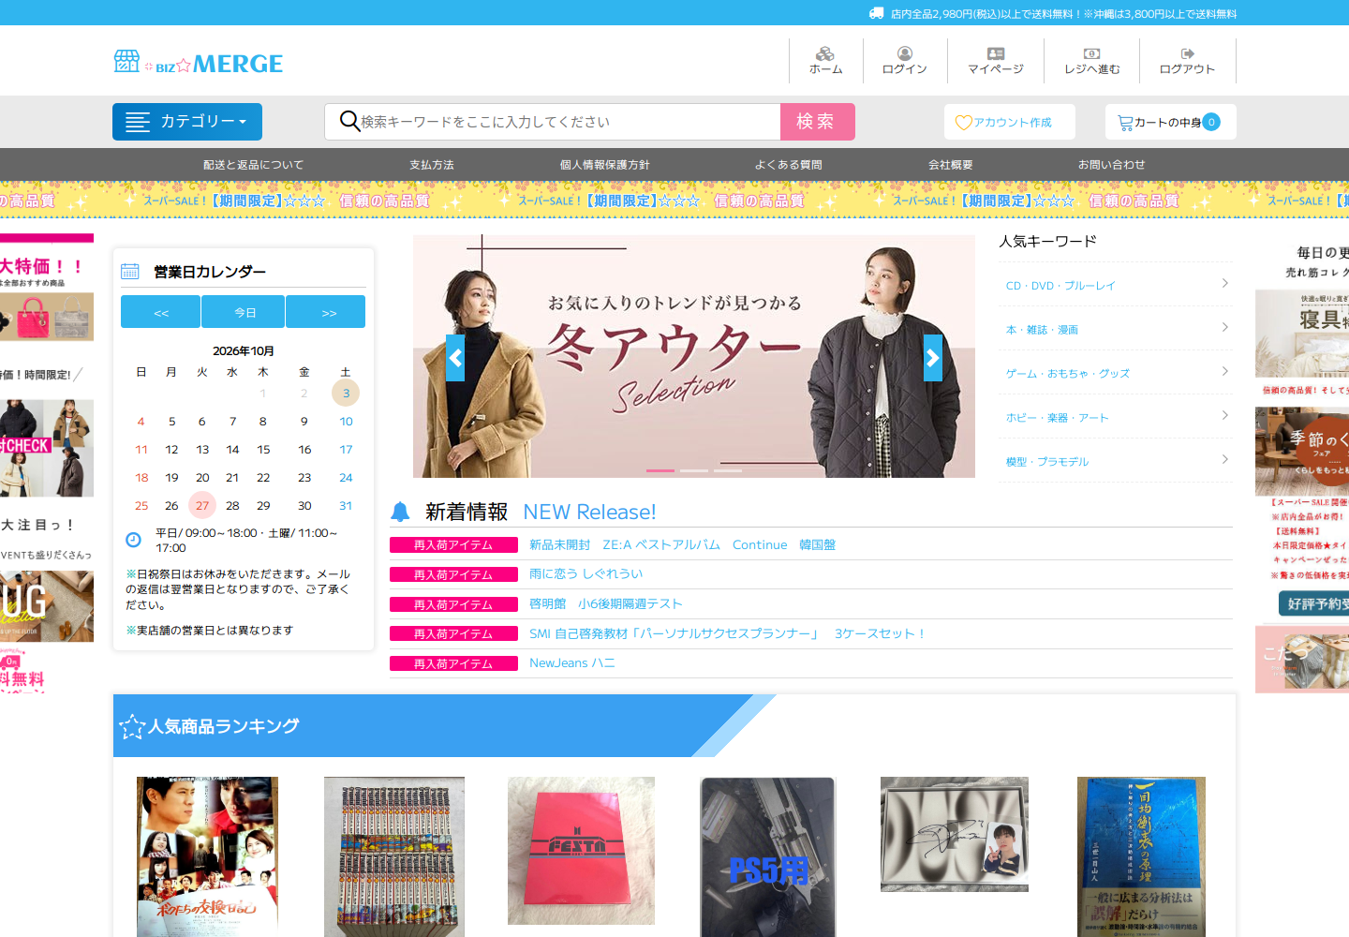The width and height of the screenshot is (1349, 937).
Task: Open 配送と返品について menu item
Action: [254, 165]
